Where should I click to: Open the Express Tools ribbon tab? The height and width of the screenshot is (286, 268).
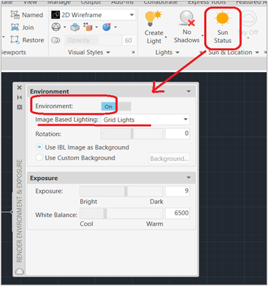tap(207, 2)
